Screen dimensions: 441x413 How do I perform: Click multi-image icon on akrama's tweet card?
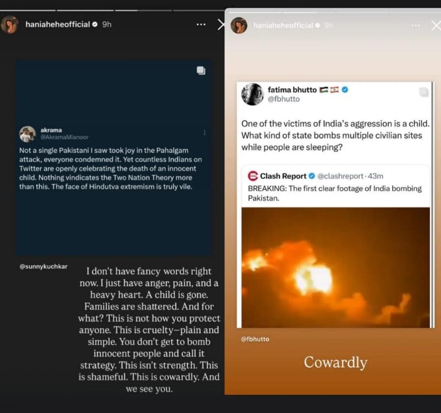coord(201,71)
